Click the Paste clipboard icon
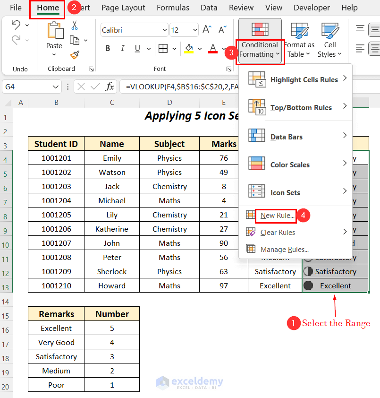This screenshot has height=398, width=380. click(55, 30)
